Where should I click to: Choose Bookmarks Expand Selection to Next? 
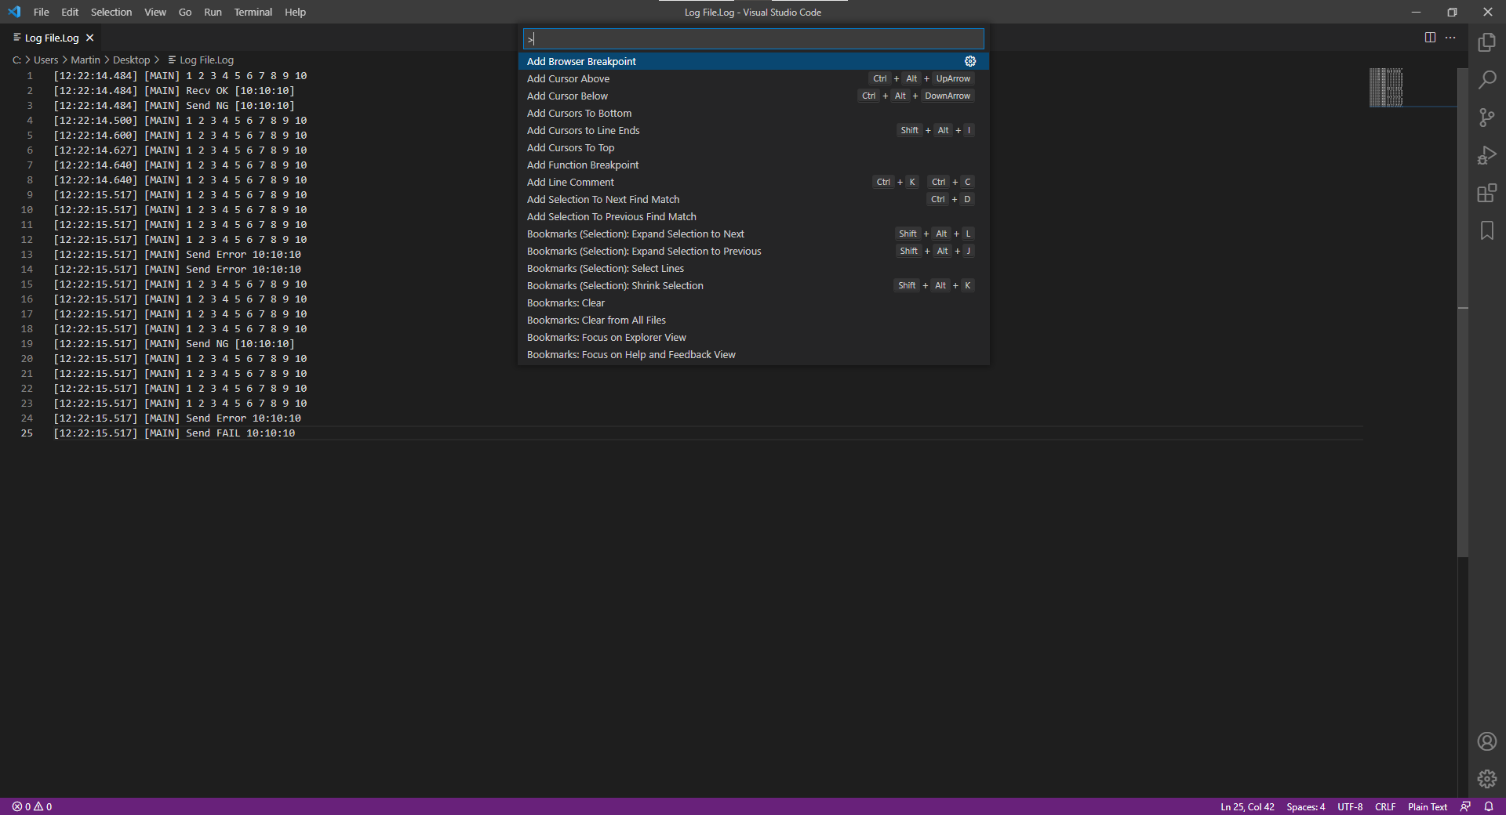(x=753, y=234)
